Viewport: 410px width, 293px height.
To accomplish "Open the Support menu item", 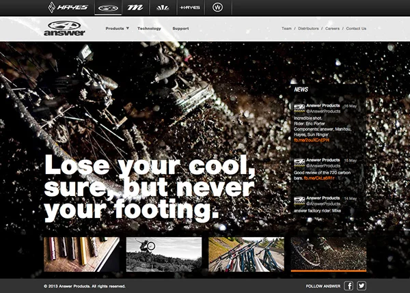I will (x=180, y=28).
